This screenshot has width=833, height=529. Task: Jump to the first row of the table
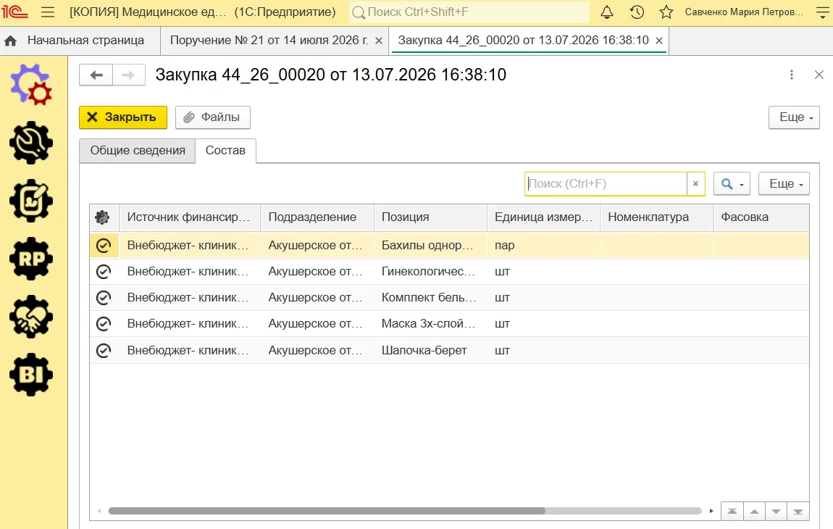pos(732,512)
